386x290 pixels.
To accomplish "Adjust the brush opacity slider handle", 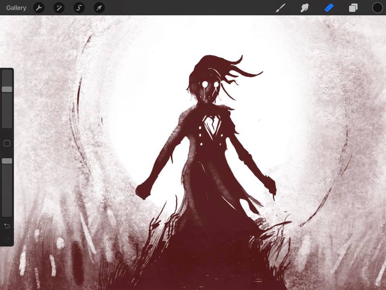I will [7, 161].
